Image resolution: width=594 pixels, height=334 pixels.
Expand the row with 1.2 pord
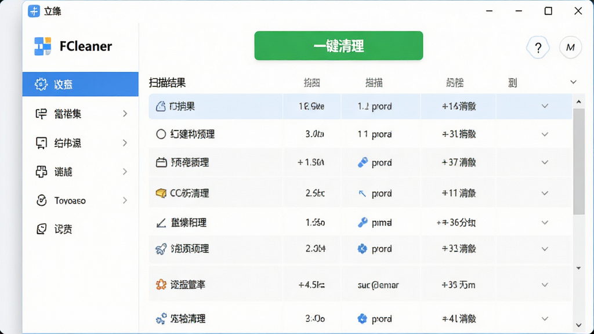coord(545,106)
